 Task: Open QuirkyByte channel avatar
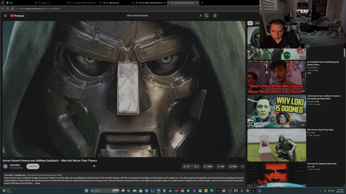click(5, 166)
